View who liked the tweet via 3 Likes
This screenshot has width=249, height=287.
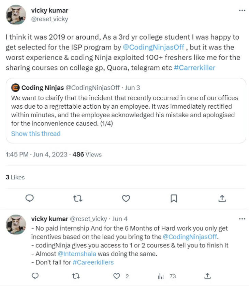point(15,177)
